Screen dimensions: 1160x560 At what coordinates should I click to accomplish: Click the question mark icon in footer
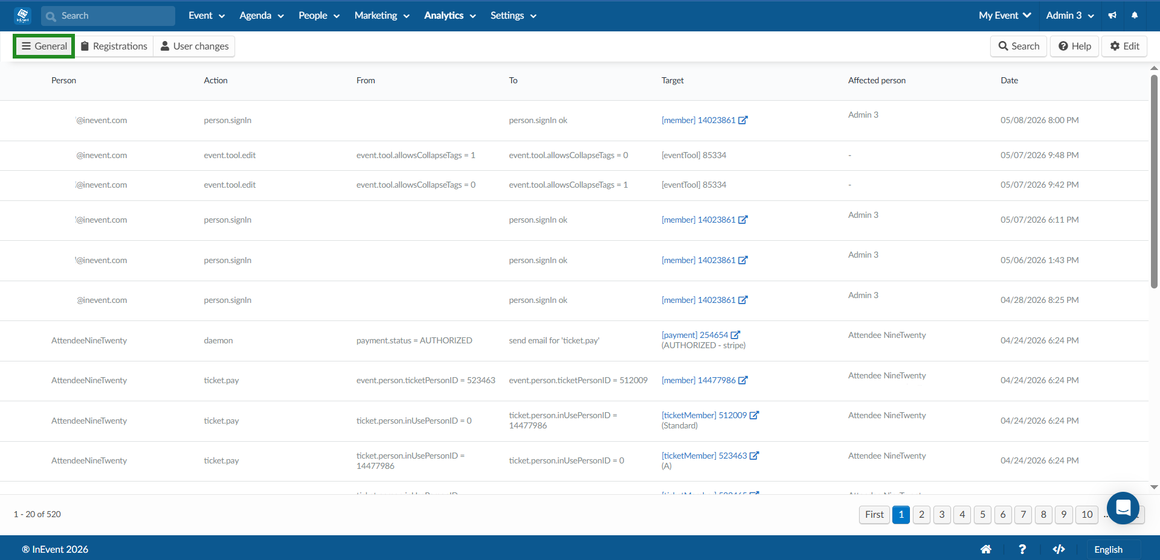pos(1022,549)
